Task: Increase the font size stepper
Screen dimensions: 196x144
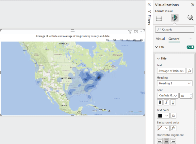Action: tap(191, 94)
